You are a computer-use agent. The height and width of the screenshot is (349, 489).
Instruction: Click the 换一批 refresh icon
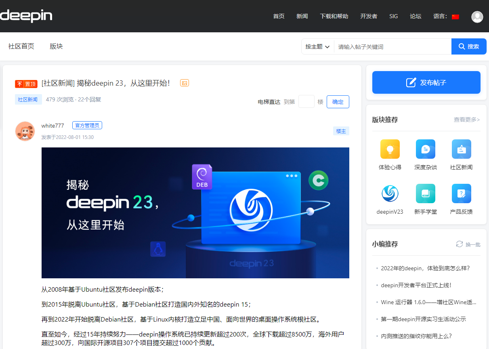click(x=459, y=244)
